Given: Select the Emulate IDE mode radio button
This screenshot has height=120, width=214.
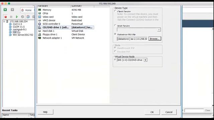Looking at the screenshot, I should click(115, 51).
